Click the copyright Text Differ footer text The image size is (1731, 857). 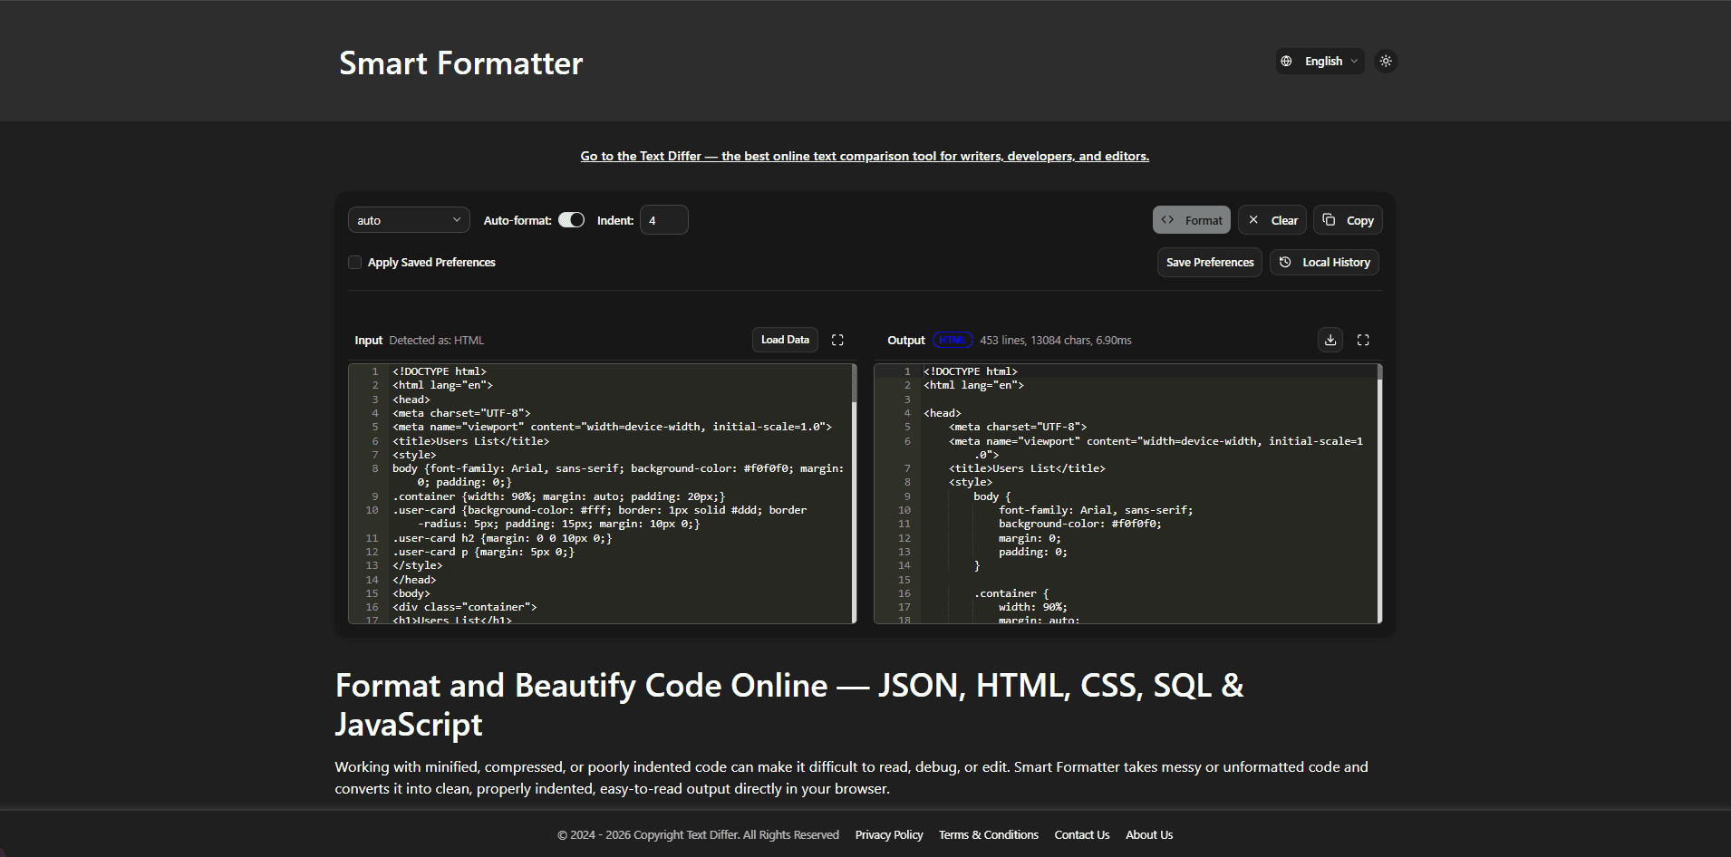click(698, 835)
